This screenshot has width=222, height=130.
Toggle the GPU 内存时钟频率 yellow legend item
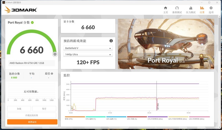click(178, 118)
